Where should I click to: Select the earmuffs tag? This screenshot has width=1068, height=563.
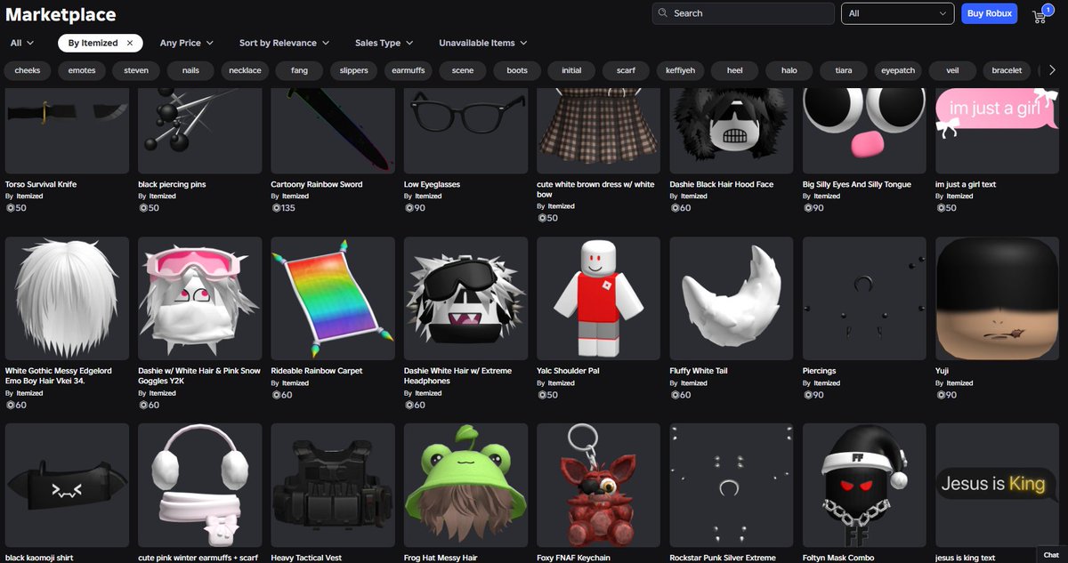click(408, 70)
